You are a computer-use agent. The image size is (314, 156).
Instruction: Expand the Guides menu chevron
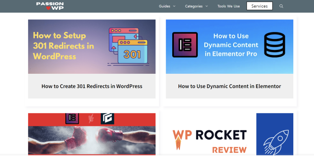click(174, 6)
